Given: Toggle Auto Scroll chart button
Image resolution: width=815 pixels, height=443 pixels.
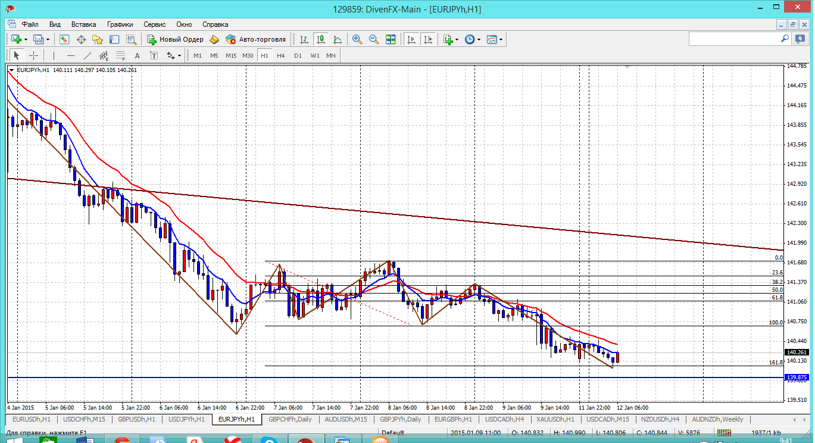Looking at the screenshot, I should coord(411,39).
